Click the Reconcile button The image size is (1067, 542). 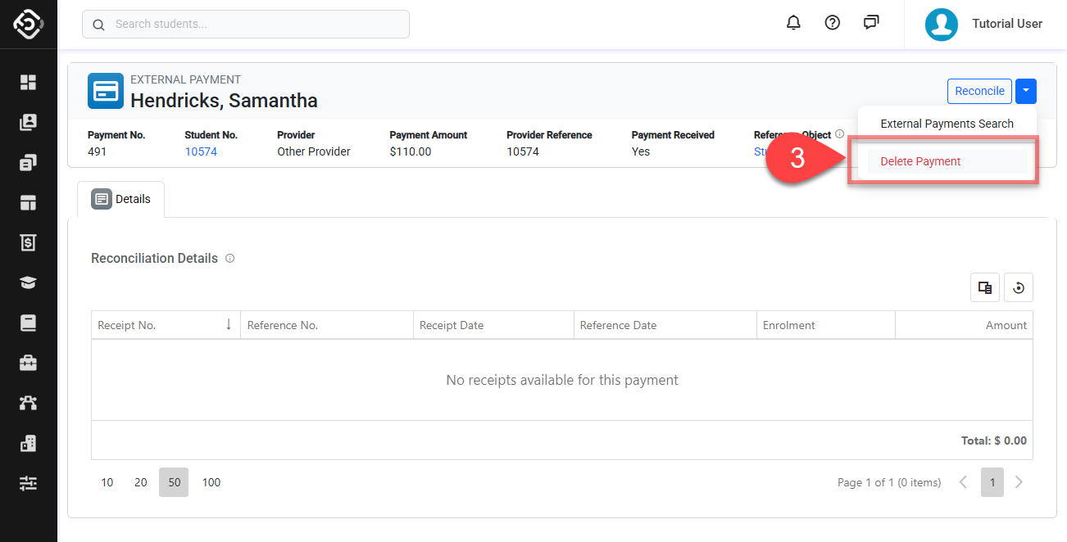click(979, 91)
